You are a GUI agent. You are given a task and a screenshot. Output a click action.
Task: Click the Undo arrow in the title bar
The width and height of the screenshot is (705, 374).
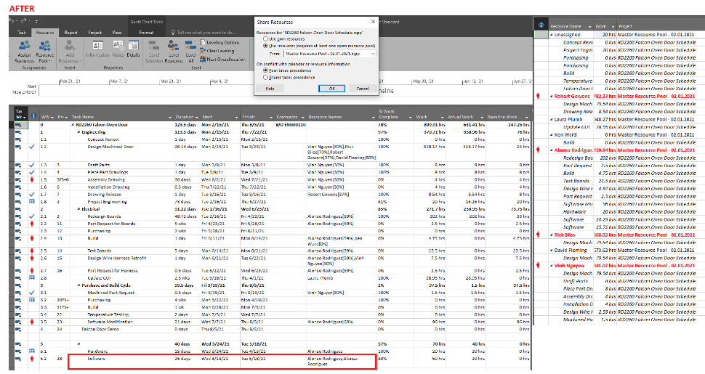click(x=12, y=20)
